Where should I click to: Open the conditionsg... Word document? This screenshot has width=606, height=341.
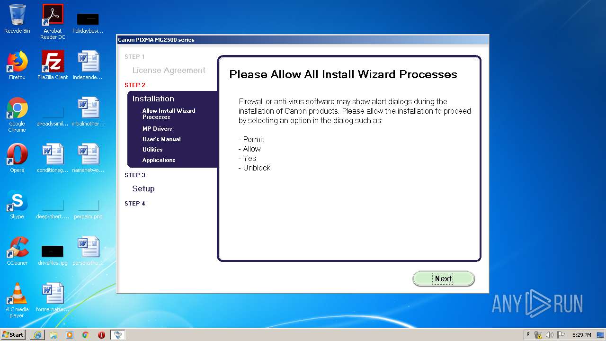pyautogui.click(x=53, y=158)
